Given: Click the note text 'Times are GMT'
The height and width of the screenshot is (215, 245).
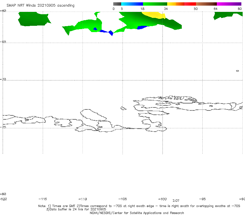Looking at the screenshot, I should coord(64,206).
